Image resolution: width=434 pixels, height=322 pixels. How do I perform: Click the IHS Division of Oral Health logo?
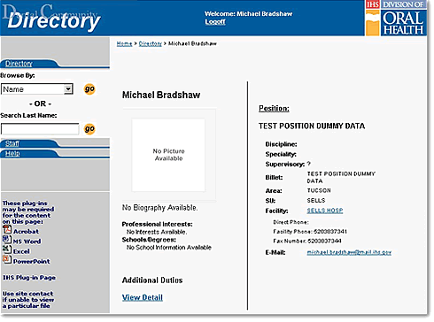[396, 18]
